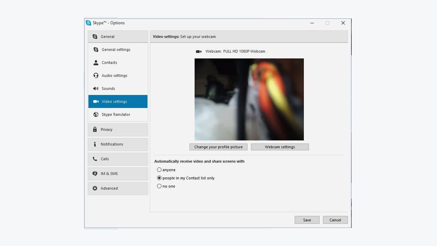
Task: Choose the no one option
Action: click(159, 186)
